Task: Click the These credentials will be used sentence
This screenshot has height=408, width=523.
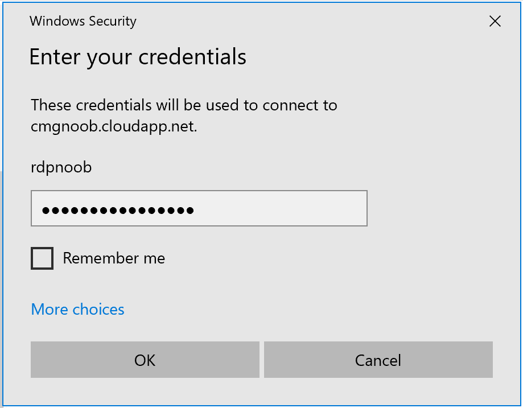Action: (x=184, y=116)
